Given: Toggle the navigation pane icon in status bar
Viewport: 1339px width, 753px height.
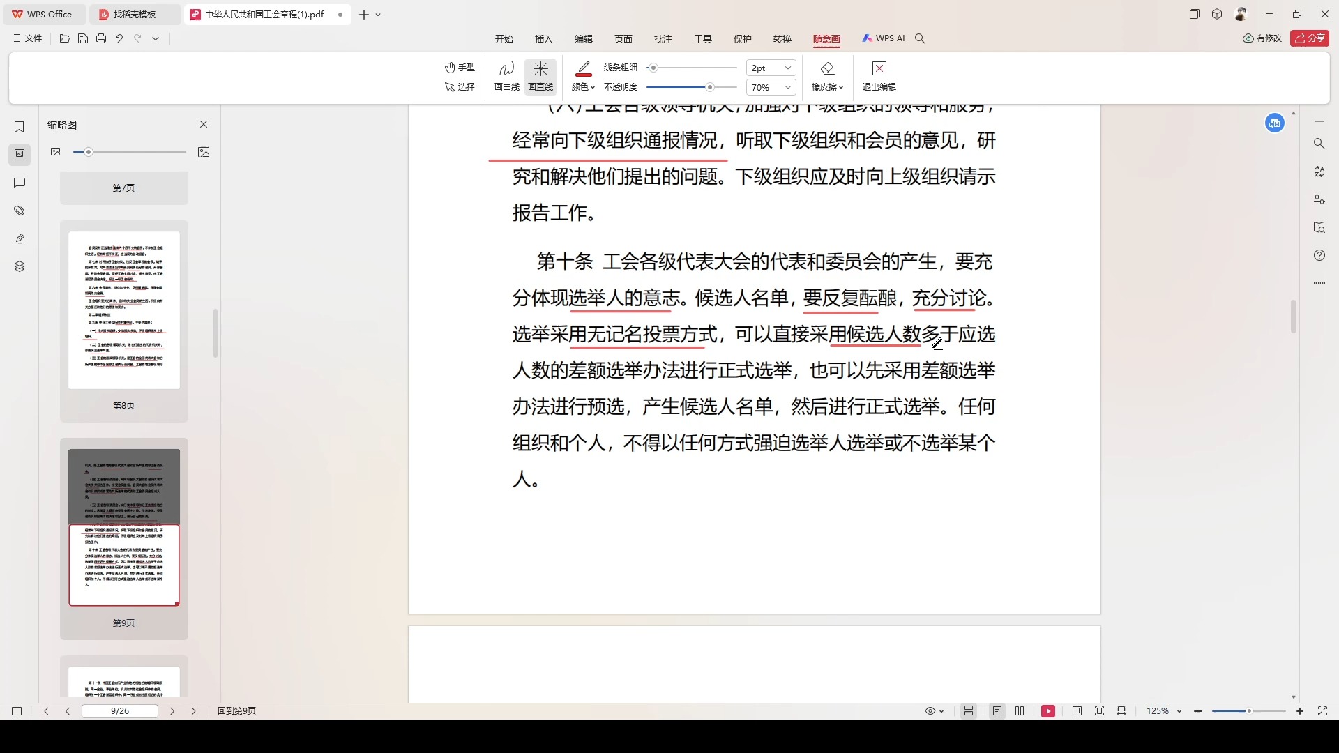Looking at the screenshot, I should point(17,711).
